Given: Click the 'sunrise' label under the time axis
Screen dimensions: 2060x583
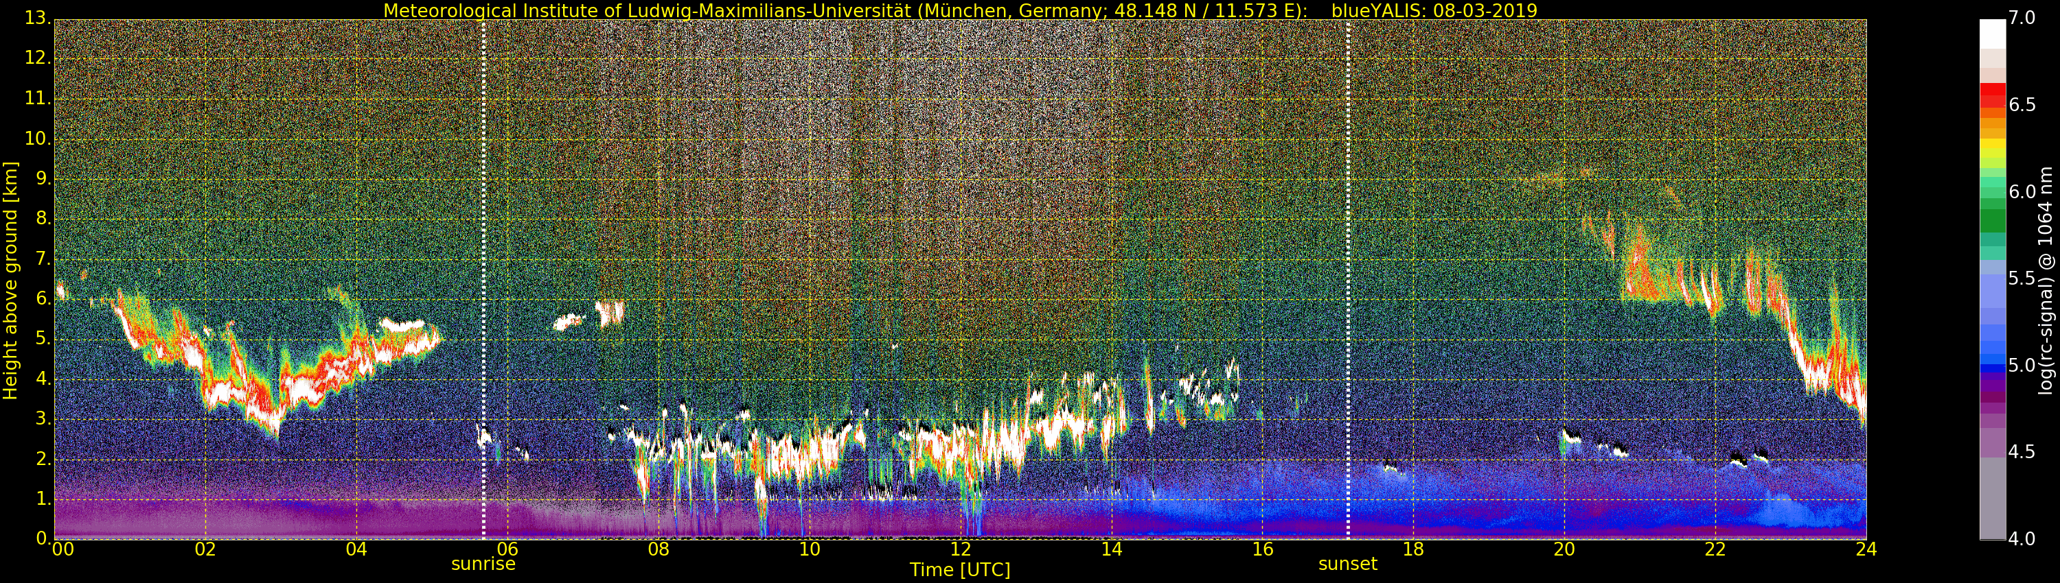Looking at the screenshot, I should coord(483,564).
